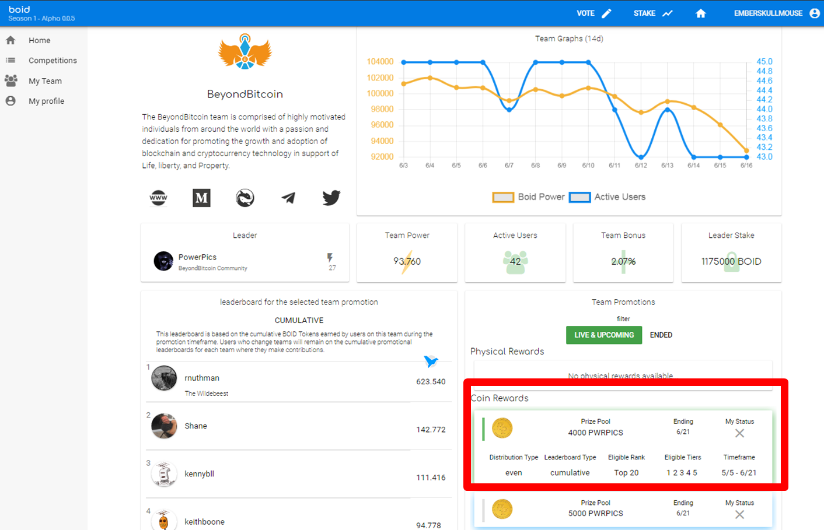Image resolution: width=824 pixels, height=530 pixels.
Task: Toggle the Active Users legend series
Action: pyautogui.click(x=607, y=197)
